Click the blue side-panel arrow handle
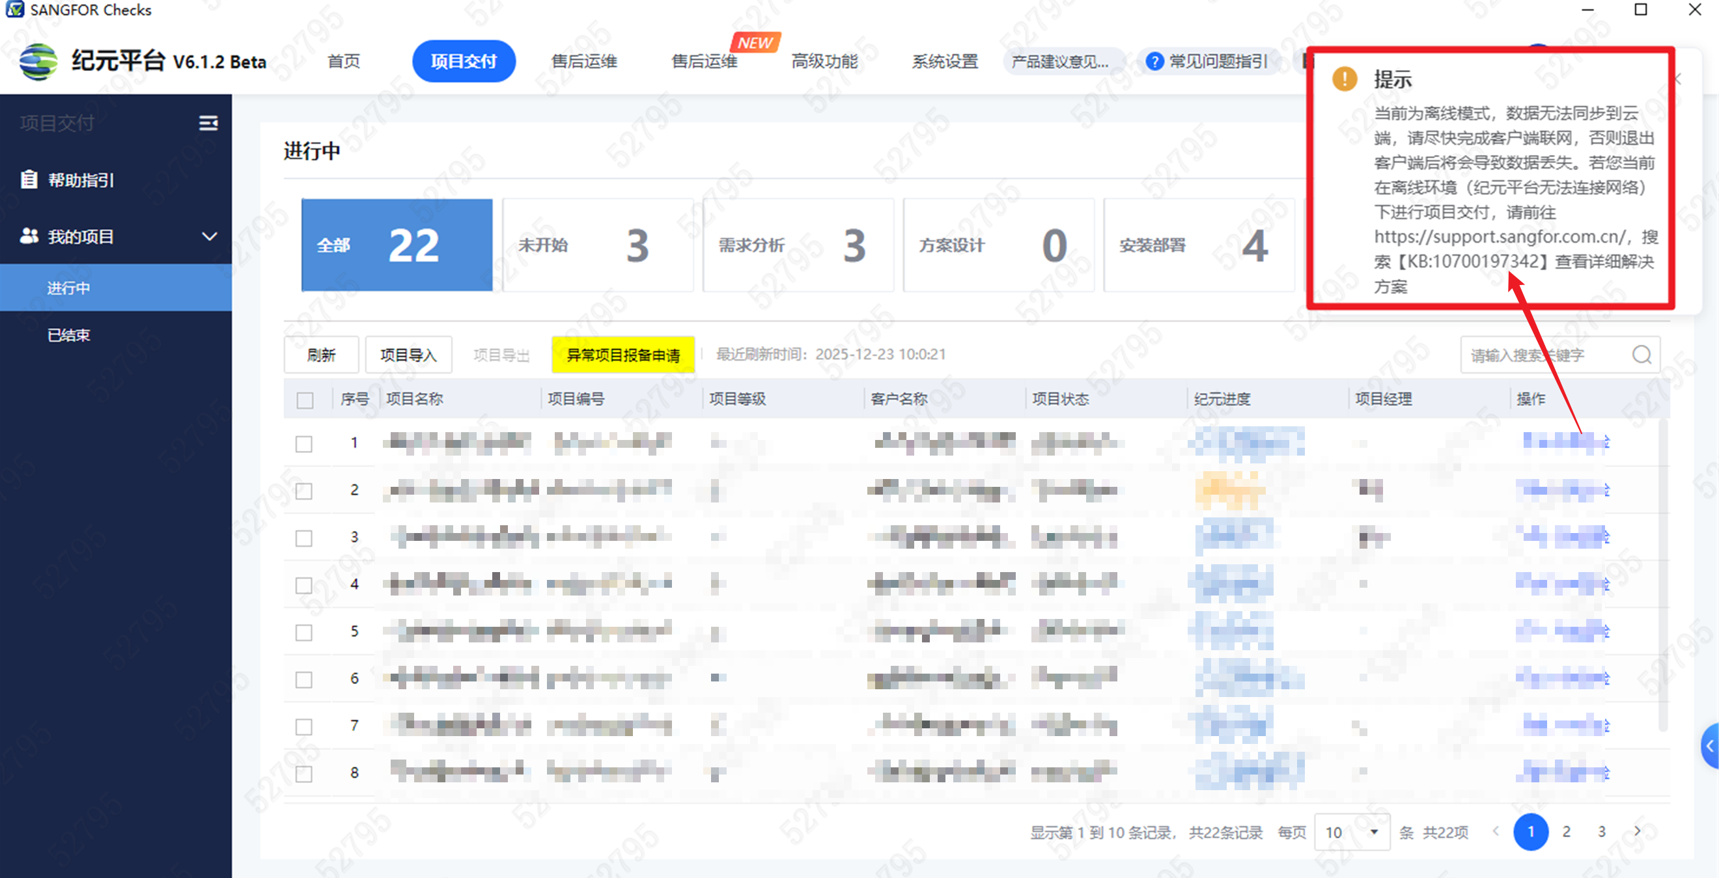Image resolution: width=1719 pixels, height=878 pixels. [1710, 746]
